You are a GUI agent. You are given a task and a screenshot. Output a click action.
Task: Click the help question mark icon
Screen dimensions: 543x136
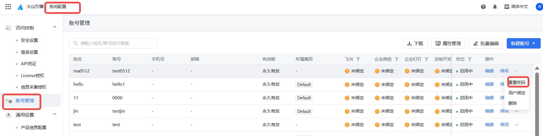(483, 7)
